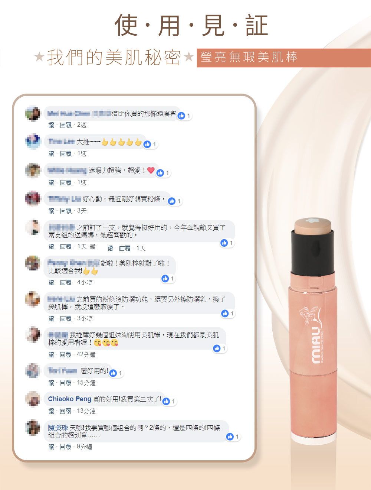
Task: Click like icon on 這比你買的那條還厲害 comment
Action: point(181,116)
